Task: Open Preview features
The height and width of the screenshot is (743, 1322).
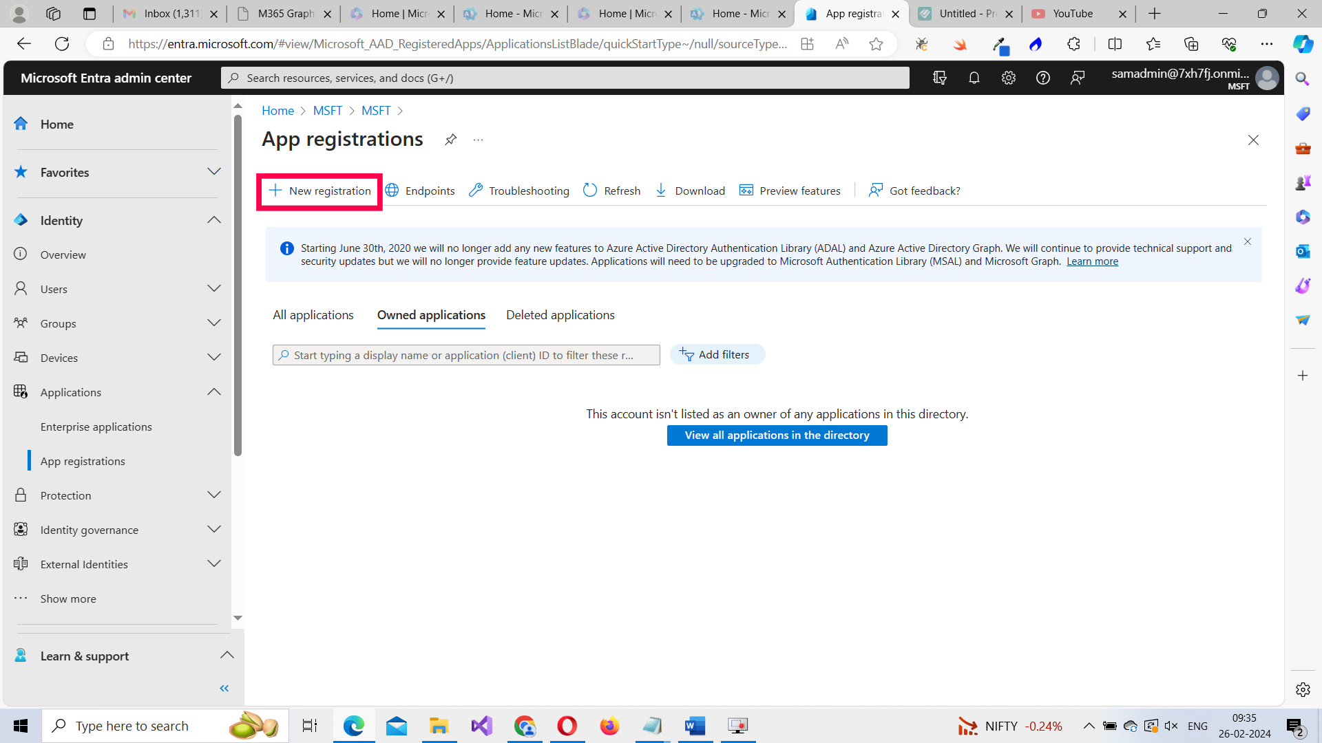Action: click(790, 191)
